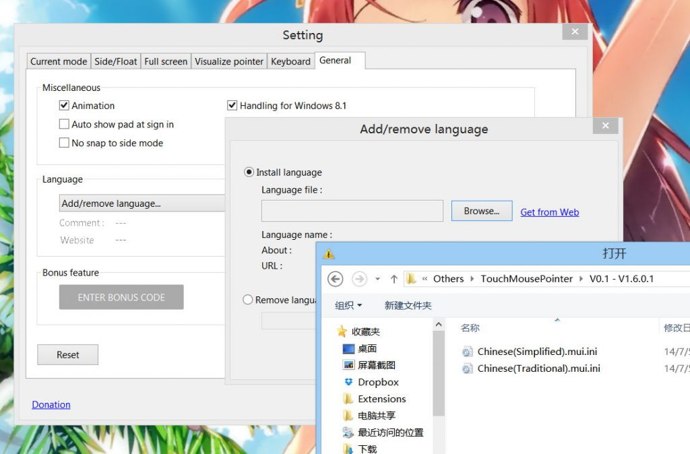The image size is (690, 454).
Task: Switch to the Visualize pointer tab
Action: [x=229, y=61]
